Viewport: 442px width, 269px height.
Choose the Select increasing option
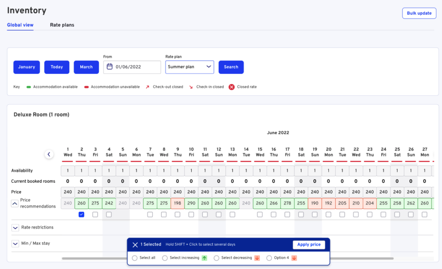(x=164, y=258)
